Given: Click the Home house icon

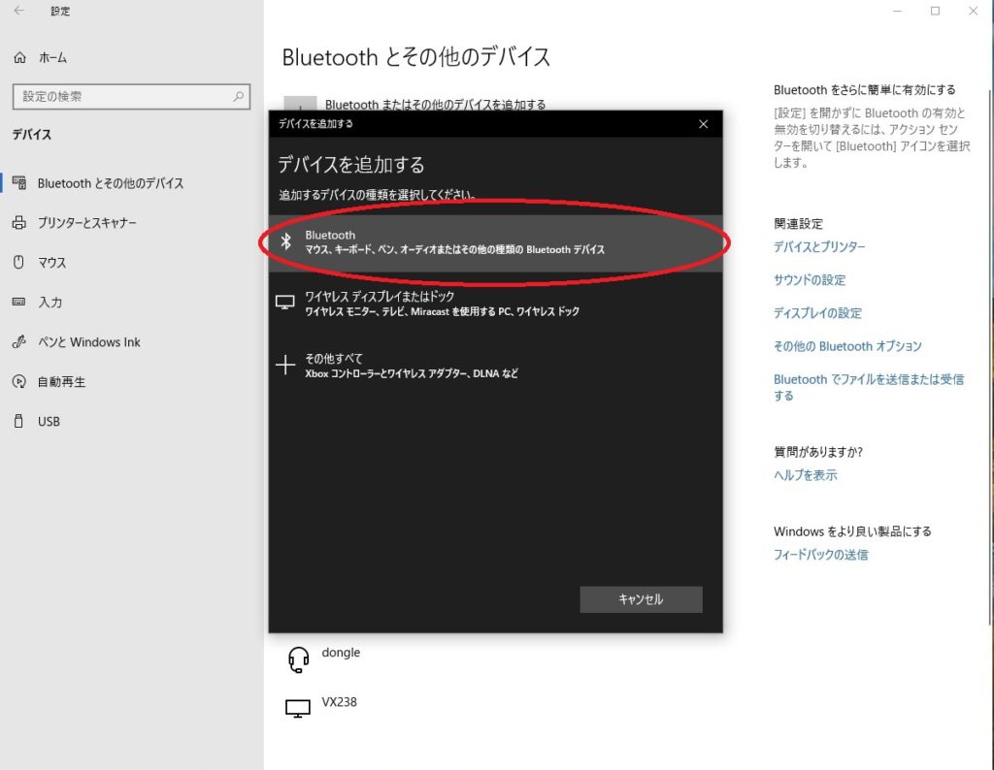Looking at the screenshot, I should [19, 57].
